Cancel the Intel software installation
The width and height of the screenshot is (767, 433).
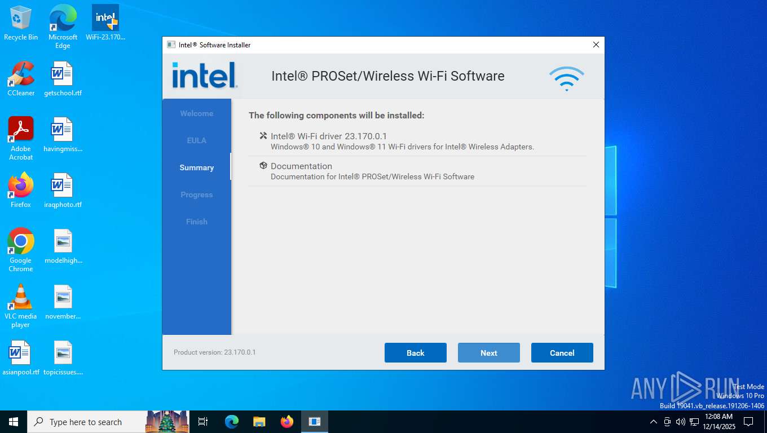pyautogui.click(x=562, y=353)
